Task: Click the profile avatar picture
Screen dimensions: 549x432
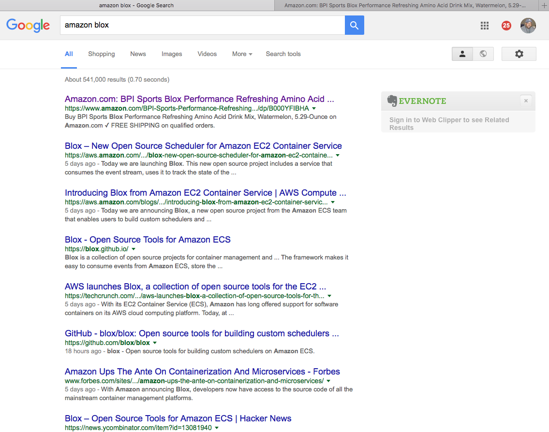Action: [528, 26]
